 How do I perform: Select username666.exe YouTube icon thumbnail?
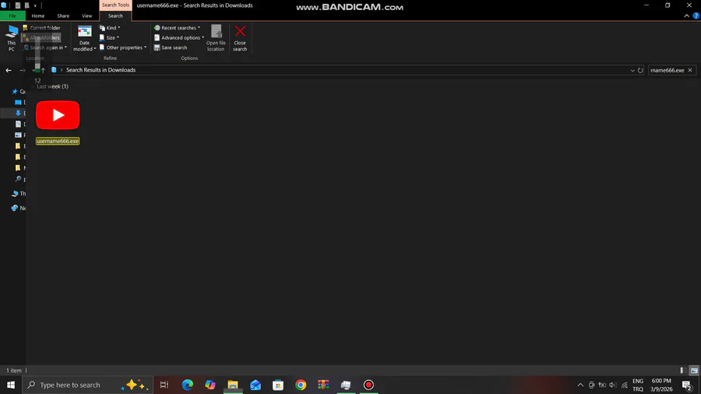coord(58,114)
